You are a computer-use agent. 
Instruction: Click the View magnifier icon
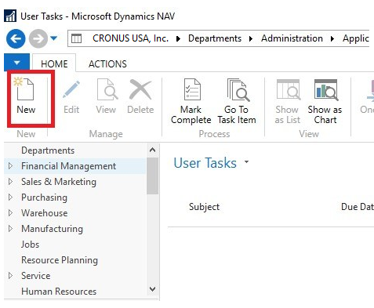coord(107,89)
